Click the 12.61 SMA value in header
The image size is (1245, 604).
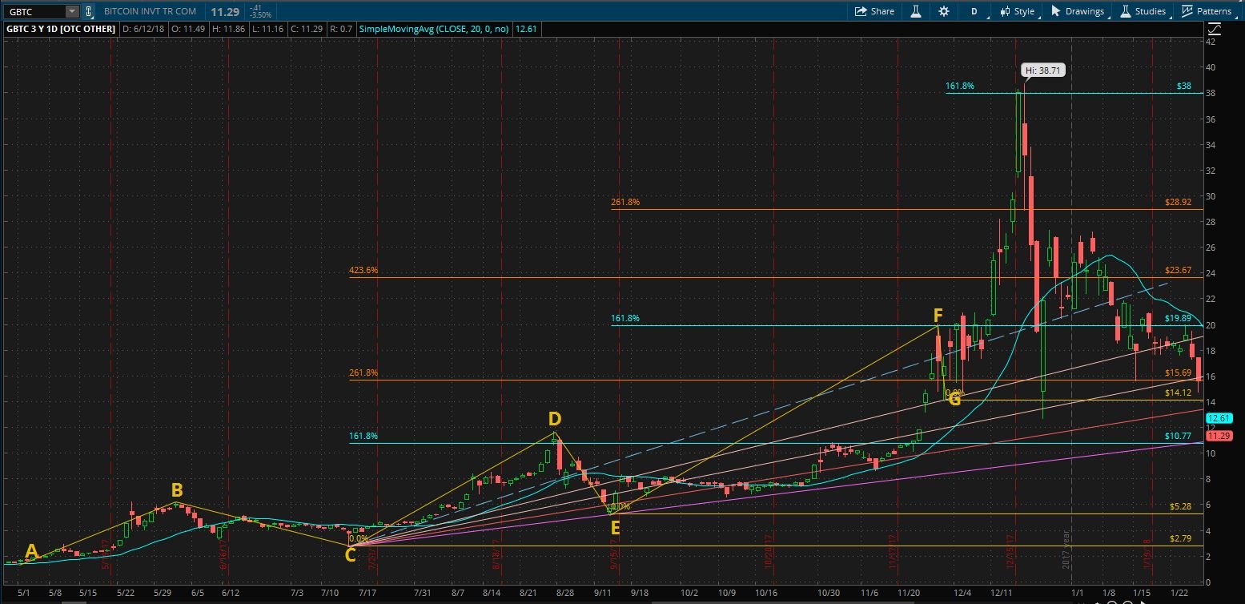pyautogui.click(x=524, y=29)
